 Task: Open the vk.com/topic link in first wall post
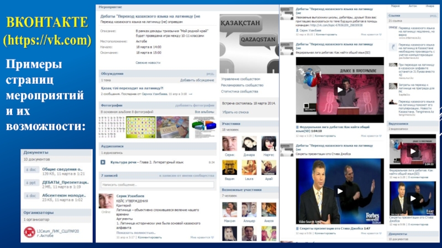tap(336, 25)
